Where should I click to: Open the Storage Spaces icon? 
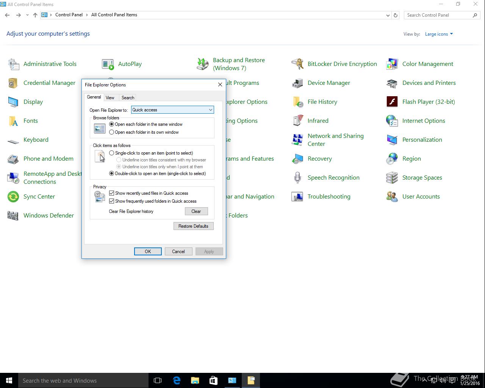tap(392, 178)
